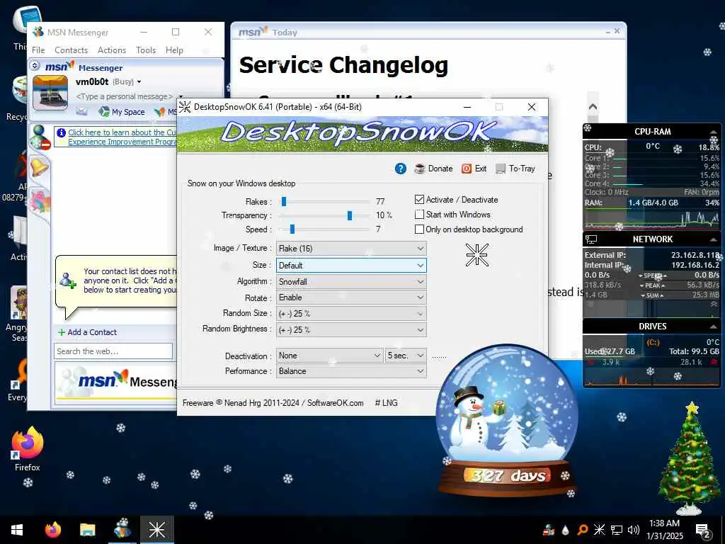The width and height of the screenshot is (725, 544).
Task: Open the Deactivation None dropdown
Action: pos(329,356)
